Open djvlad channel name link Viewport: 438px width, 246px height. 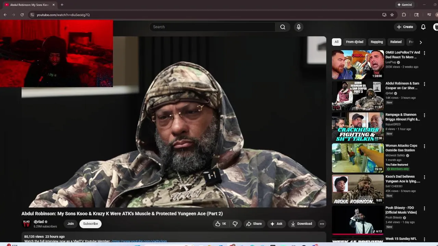point(39,222)
